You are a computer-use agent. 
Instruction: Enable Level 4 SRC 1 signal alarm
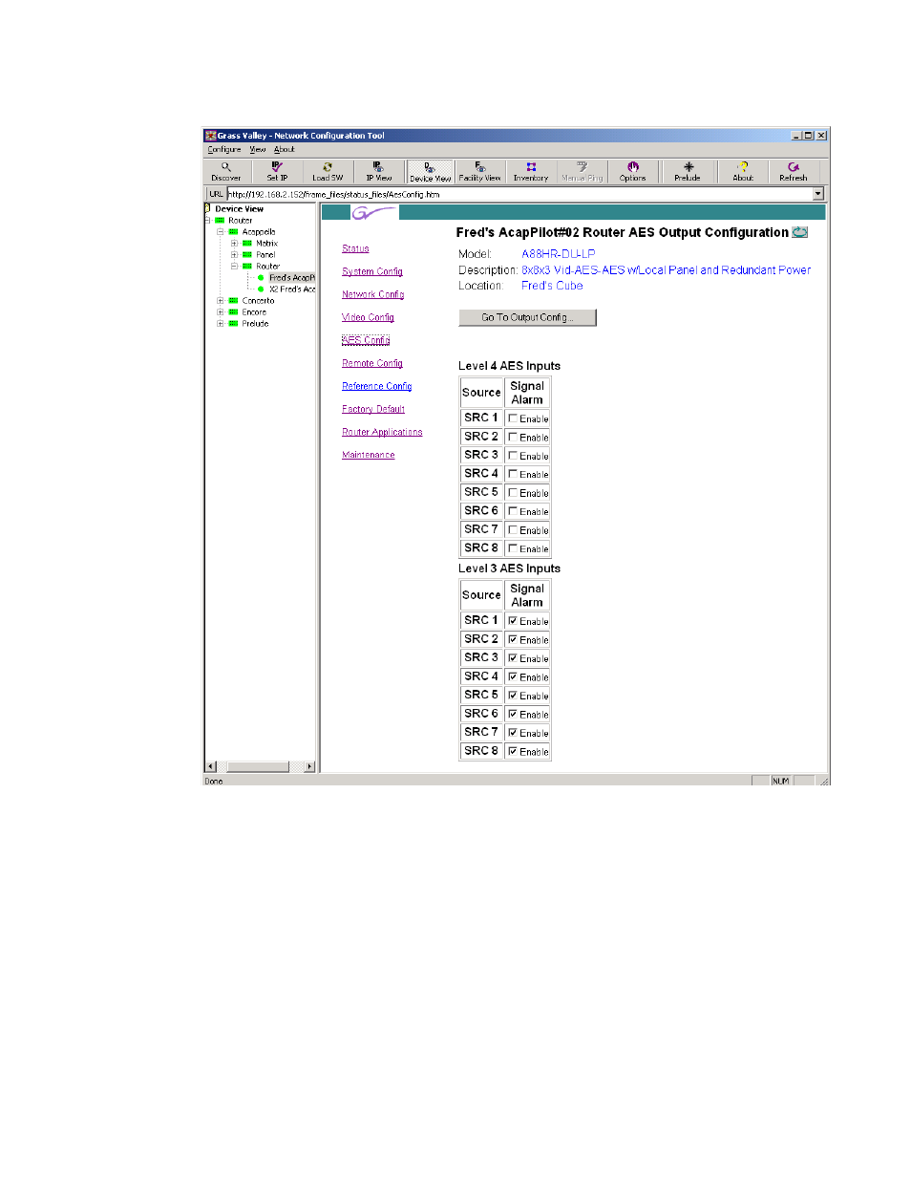click(x=513, y=418)
